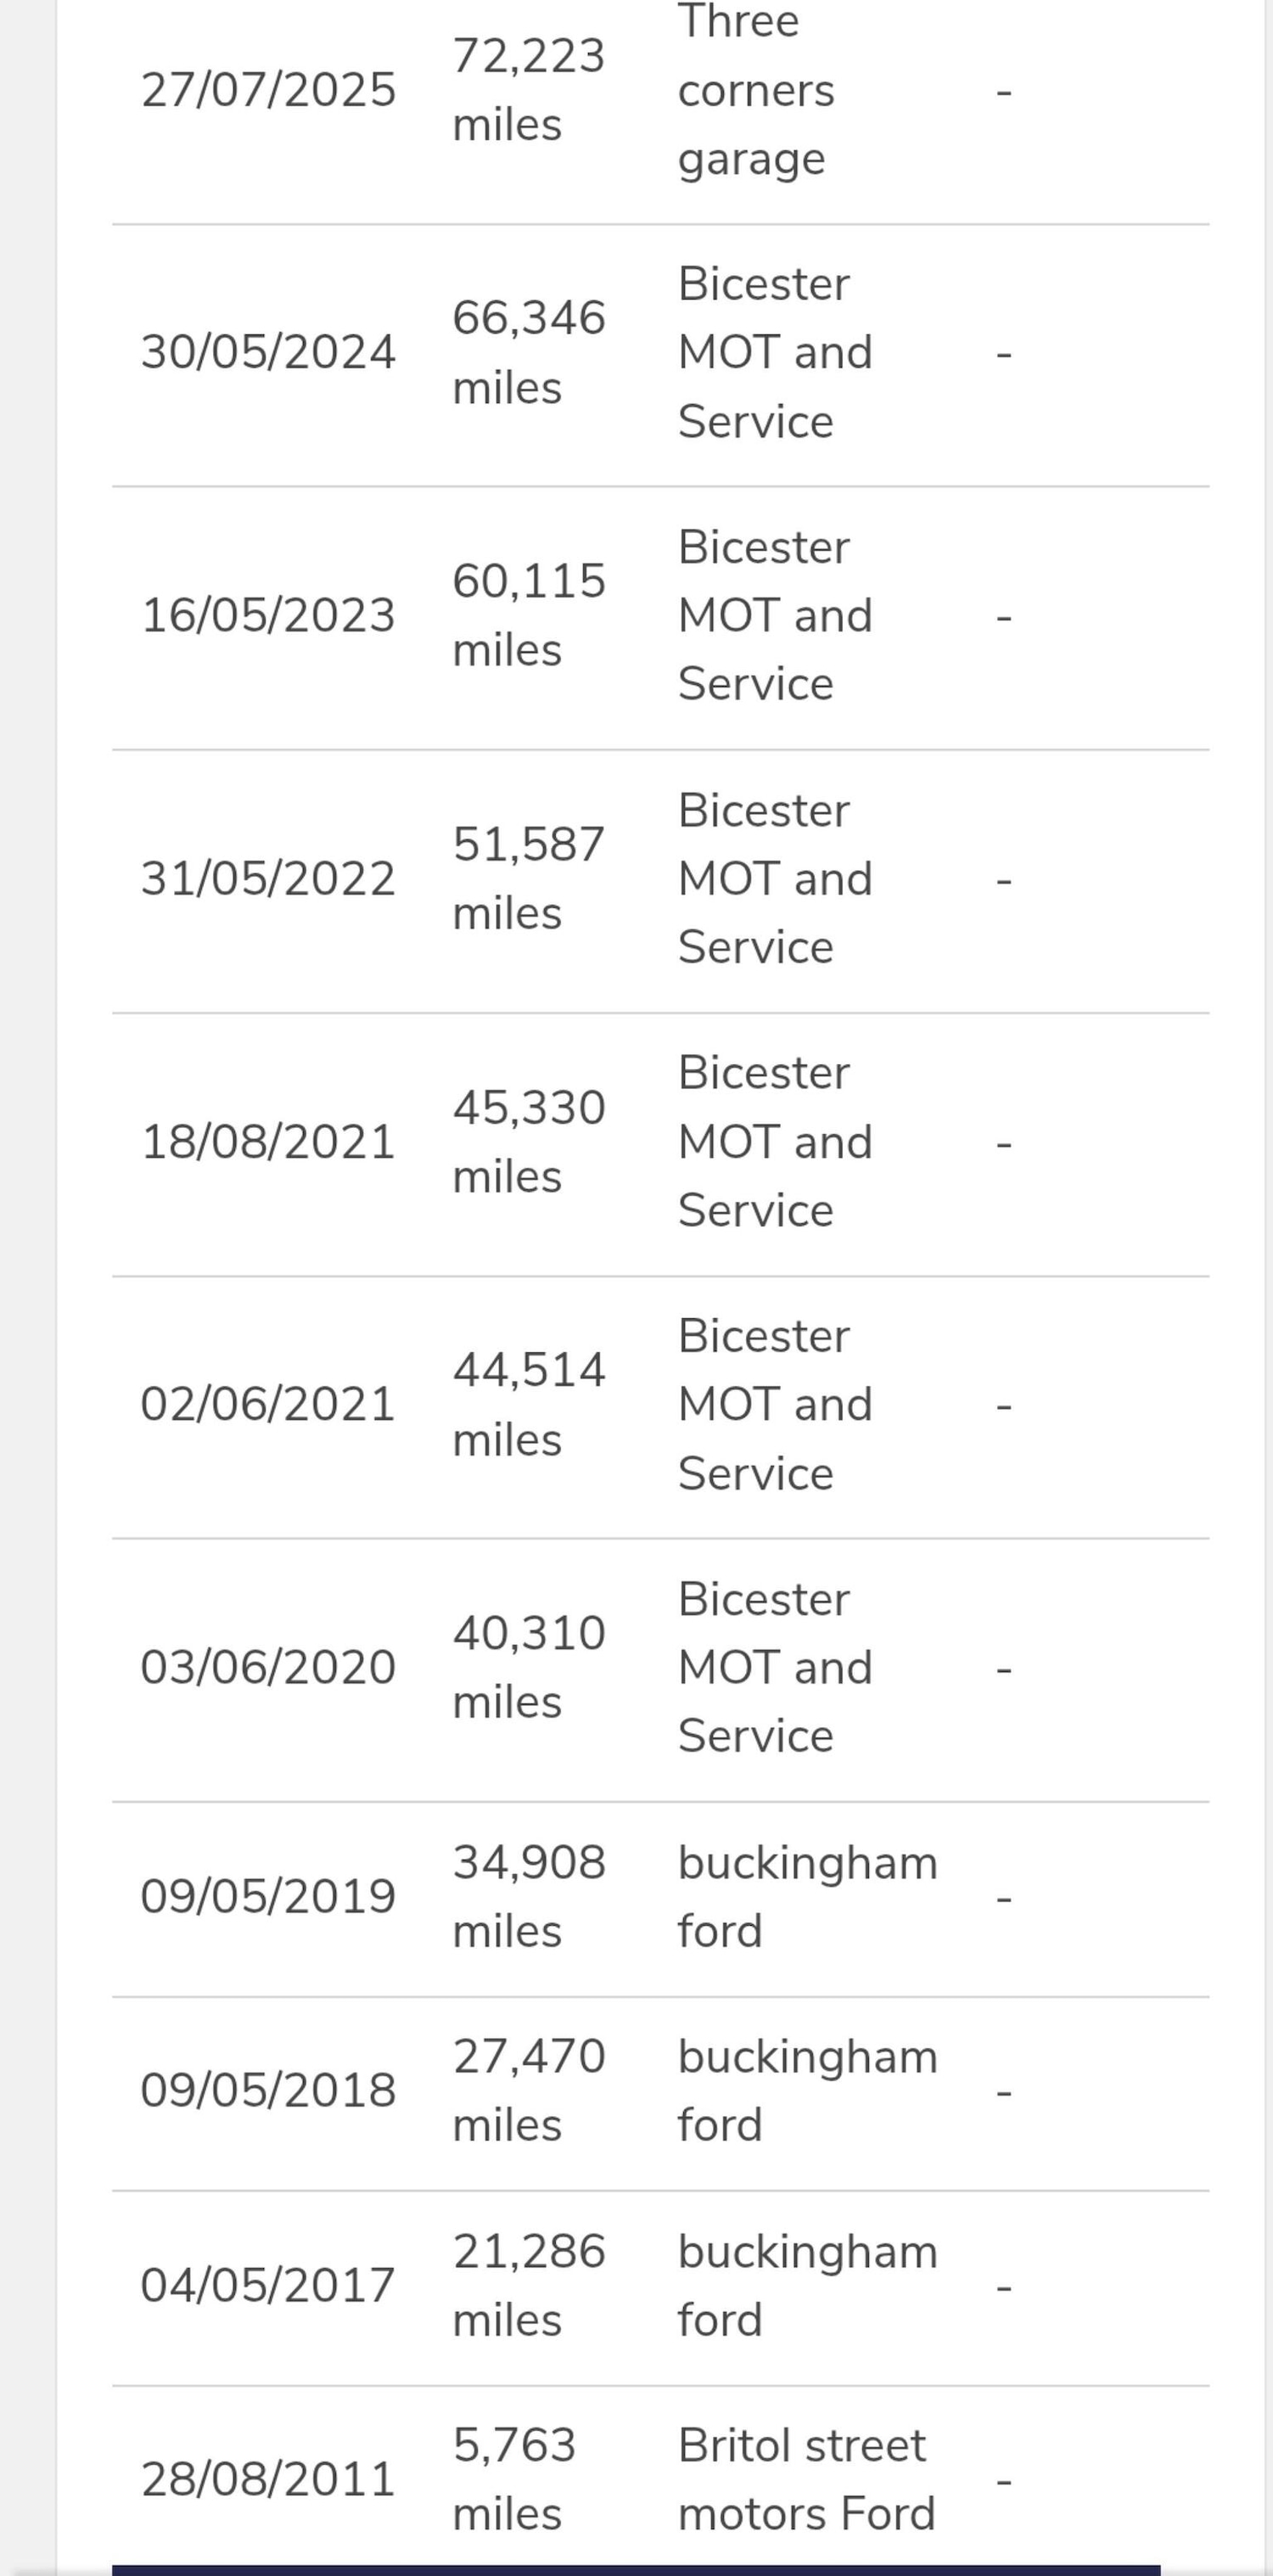Select the 40,310 miles cell
Screen dimensions: 1273x2576
tap(528, 1668)
